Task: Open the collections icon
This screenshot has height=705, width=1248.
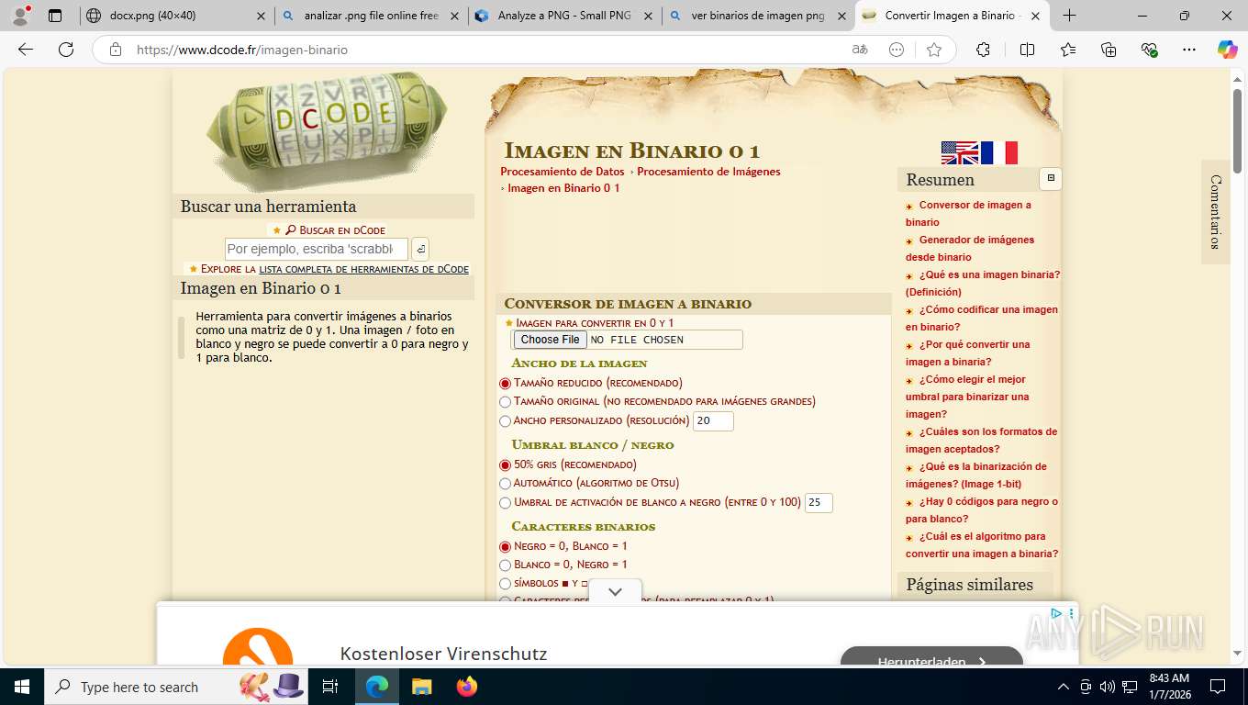Action: [x=1109, y=50]
